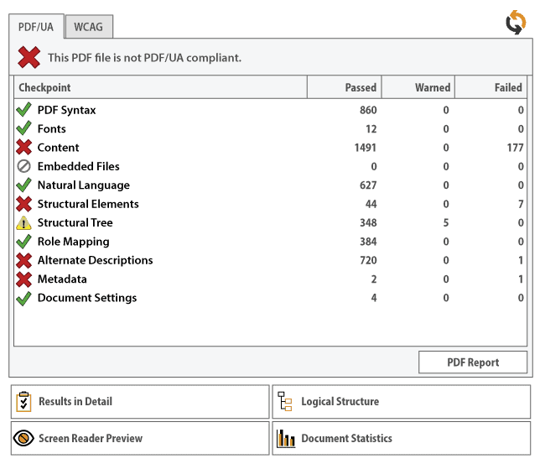
Task: Click the Passed column header
Action: point(345,87)
